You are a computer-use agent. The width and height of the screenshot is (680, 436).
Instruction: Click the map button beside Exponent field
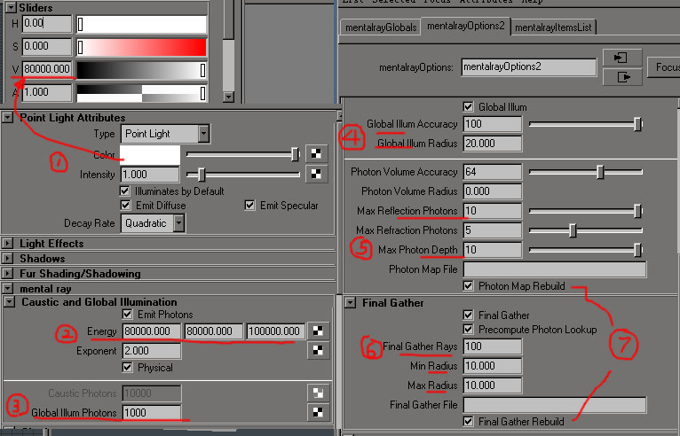pos(318,350)
